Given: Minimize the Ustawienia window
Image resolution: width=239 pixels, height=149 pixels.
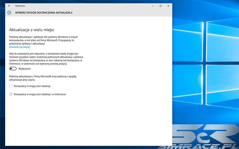Looking at the screenshot, I should 153,6.
